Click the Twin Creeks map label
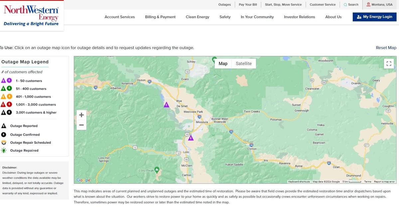The height and width of the screenshot is (209, 399). (252, 111)
